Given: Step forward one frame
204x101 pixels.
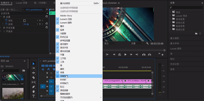Looking at the screenshot, I should (131, 55).
